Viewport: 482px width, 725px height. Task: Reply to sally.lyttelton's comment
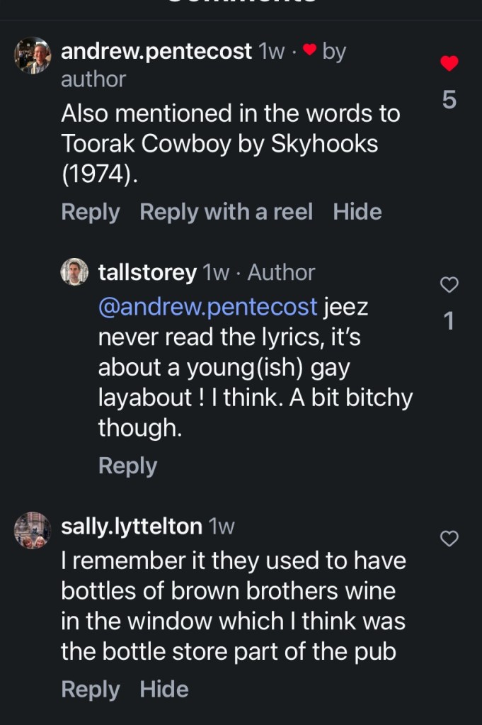coord(91,689)
